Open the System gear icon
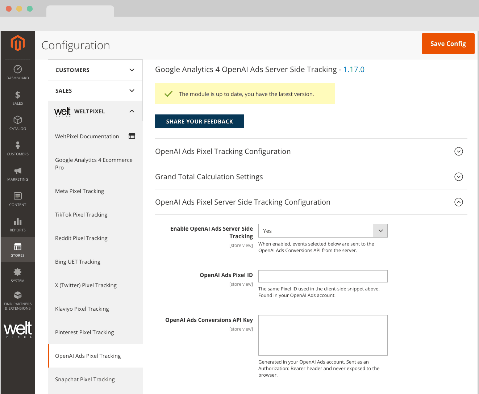This screenshot has width=479, height=394. coord(18,272)
